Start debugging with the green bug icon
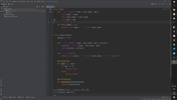Image resolution: width=177 pixels, height=100 pixels. [162, 4]
